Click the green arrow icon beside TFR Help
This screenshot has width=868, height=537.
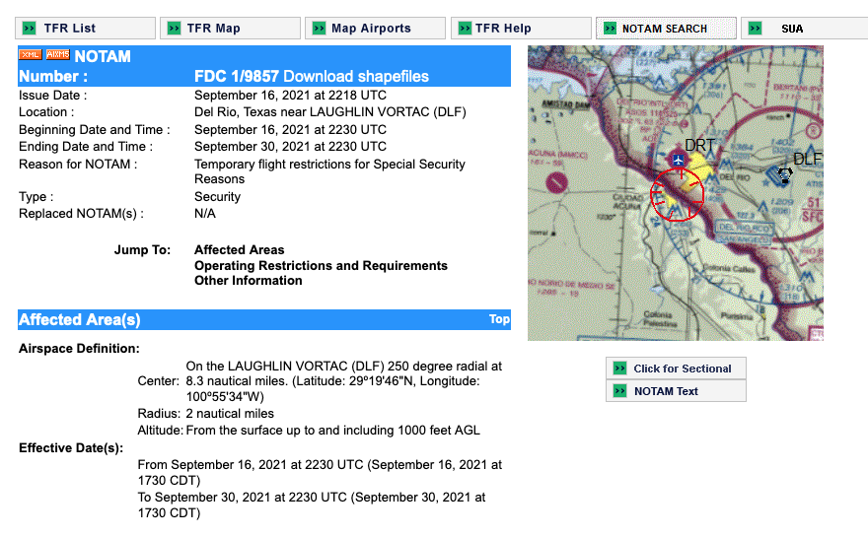[x=463, y=29]
